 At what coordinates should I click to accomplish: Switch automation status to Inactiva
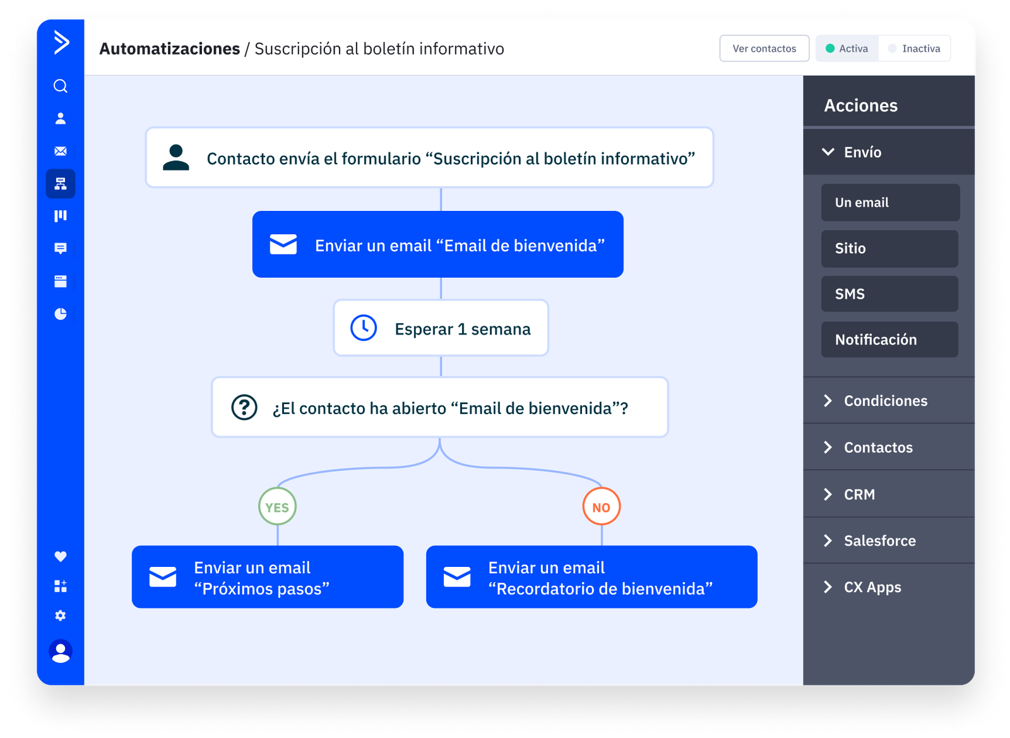(x=914, y=49)
